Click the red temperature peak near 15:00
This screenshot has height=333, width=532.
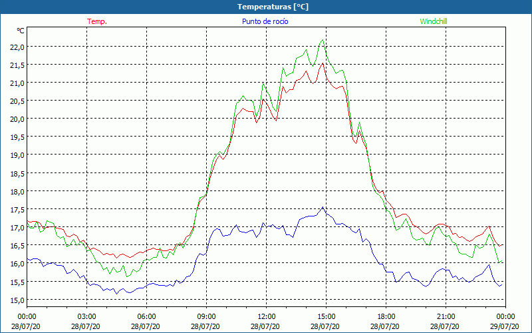pos(323,63)
